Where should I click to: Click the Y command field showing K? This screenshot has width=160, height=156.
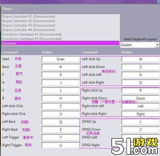(61, 75)
